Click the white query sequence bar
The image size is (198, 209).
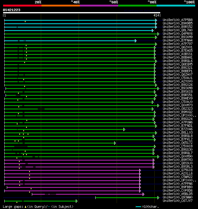point(82,13)
